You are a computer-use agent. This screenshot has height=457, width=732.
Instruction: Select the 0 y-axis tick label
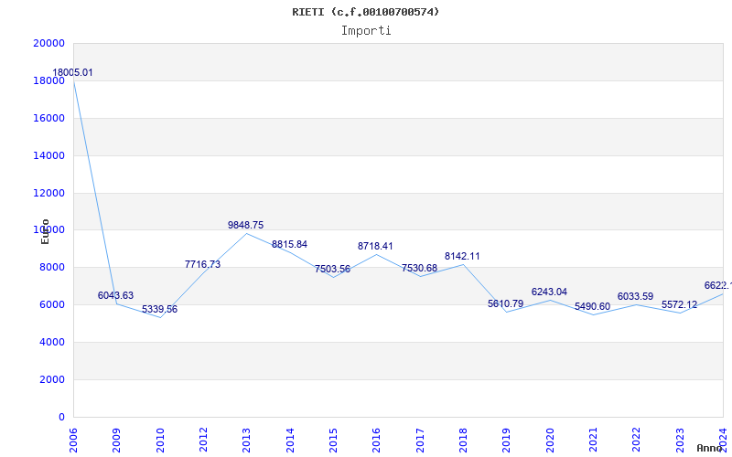[61, 417]
